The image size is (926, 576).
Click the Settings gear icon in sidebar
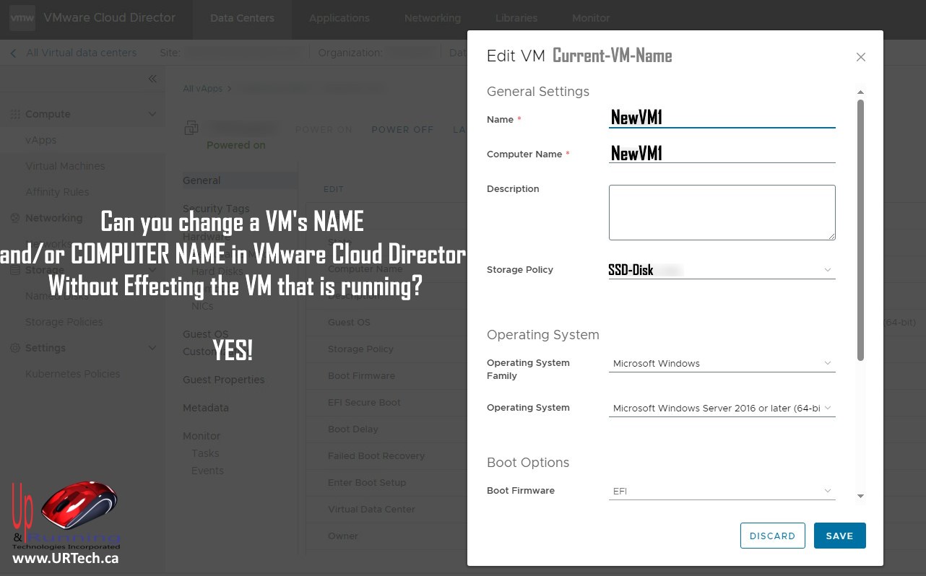click(x=14, y=348)
